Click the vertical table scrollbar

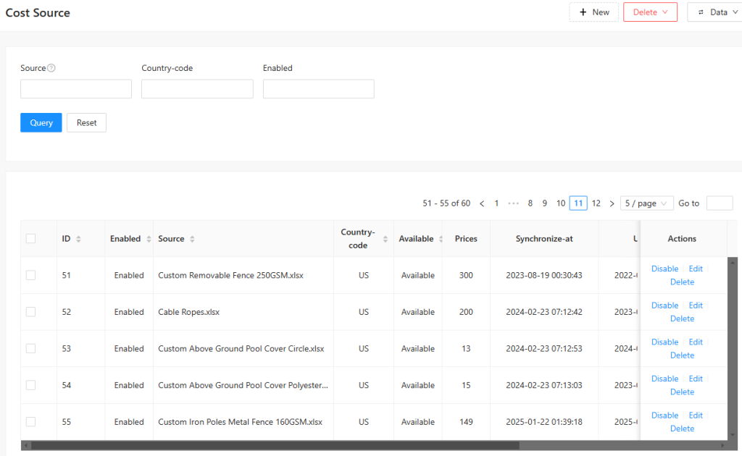pos(733,348)
